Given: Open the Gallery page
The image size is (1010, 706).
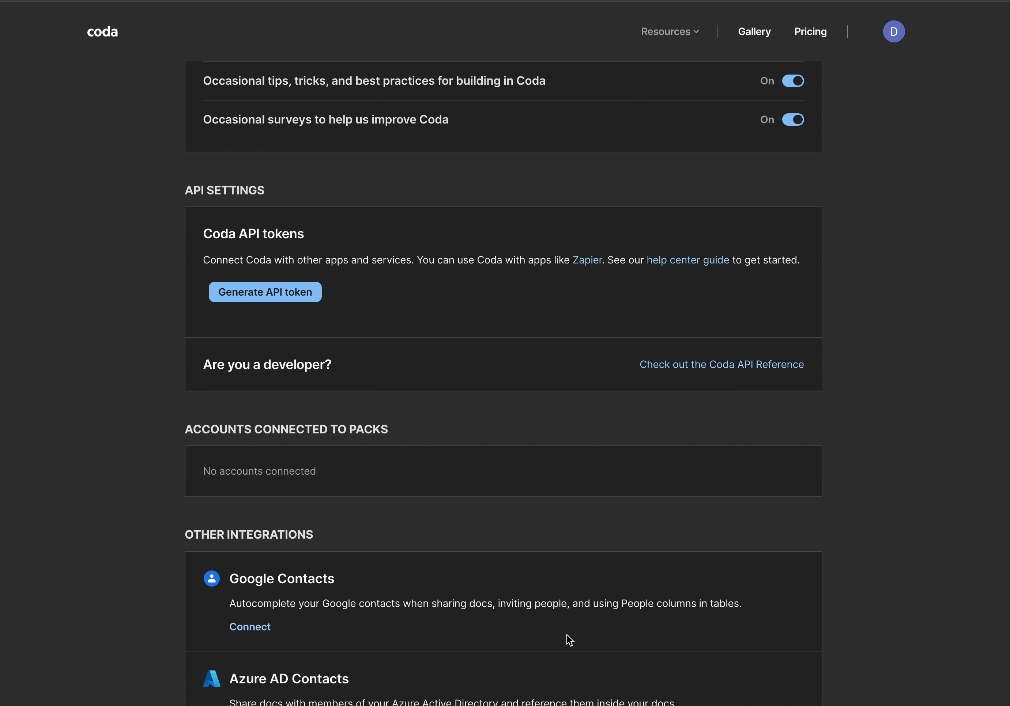Looking at the screenshot, I should click(754, 32).
